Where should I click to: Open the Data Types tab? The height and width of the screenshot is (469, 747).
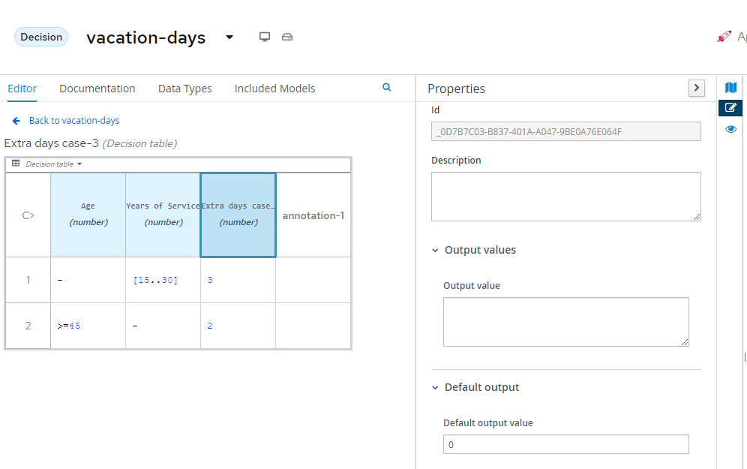pyautogui.click(x=184, y=89)
